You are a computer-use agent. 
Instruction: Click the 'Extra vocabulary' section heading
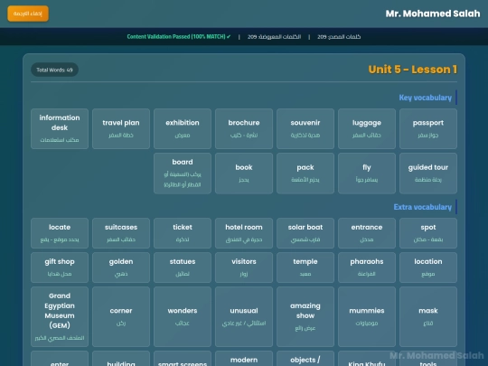[x=423, y=207]
